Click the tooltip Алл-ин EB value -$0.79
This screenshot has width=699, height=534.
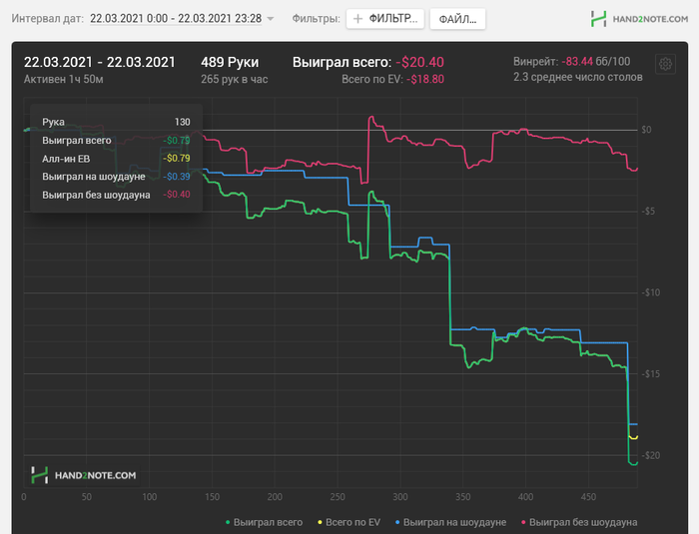pos(177,159)
